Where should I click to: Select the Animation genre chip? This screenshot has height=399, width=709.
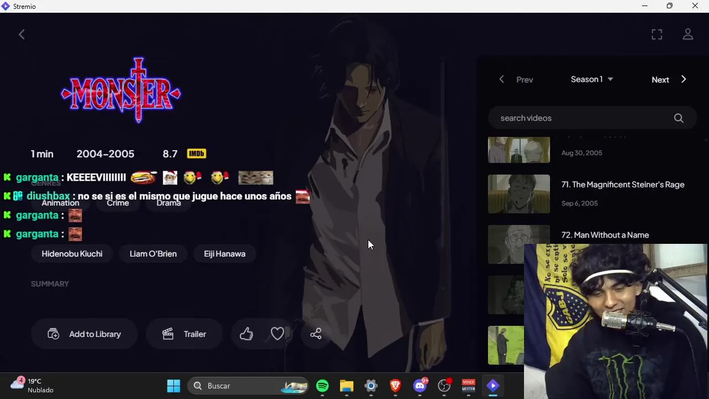(x=60, y=203)
